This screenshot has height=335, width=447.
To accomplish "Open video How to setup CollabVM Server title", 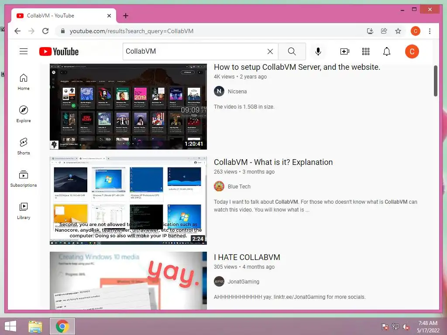I will click(297, 67).
